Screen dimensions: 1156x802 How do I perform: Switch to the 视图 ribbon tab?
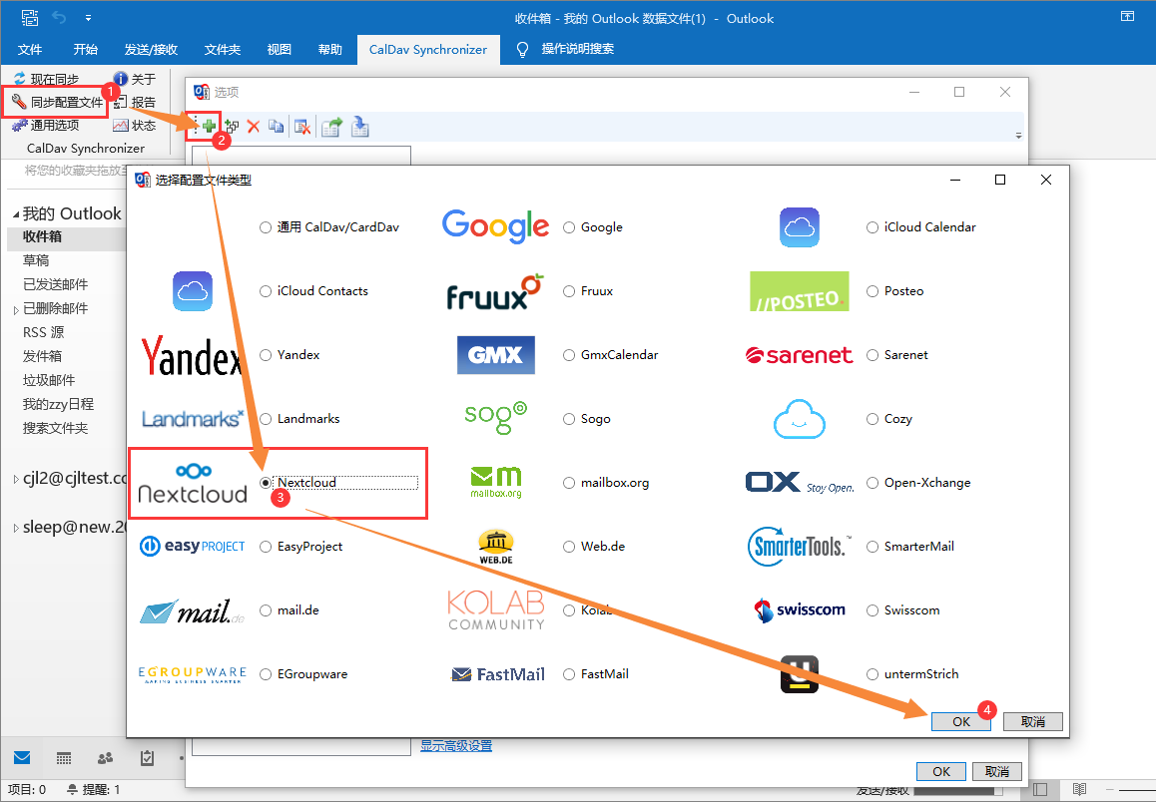tap(279, 49)
